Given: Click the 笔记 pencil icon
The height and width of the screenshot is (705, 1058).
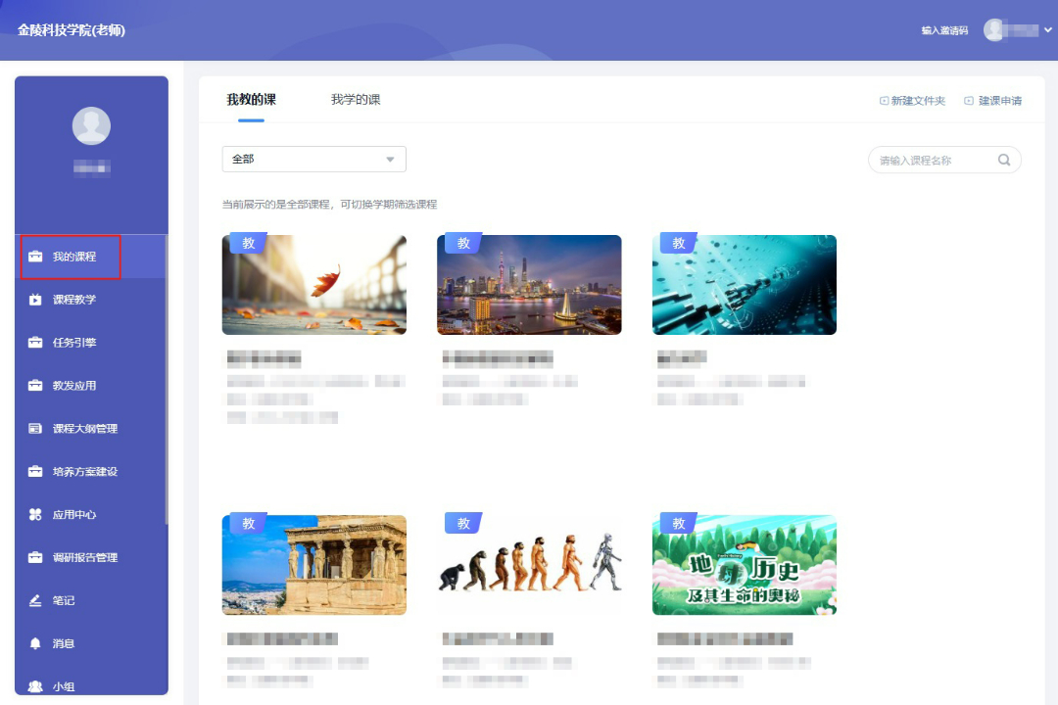Looking at the screenshot, I should click(x=35, y=600).
